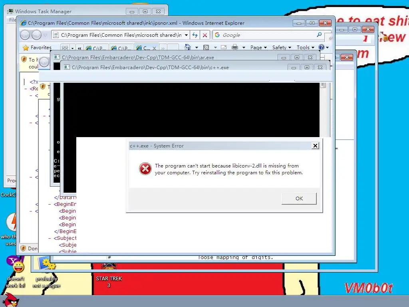Click the Print icon in IE command bar

(235, 47)
